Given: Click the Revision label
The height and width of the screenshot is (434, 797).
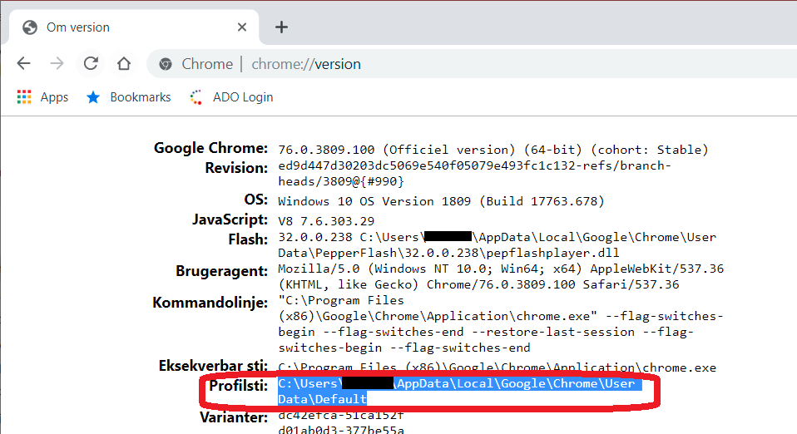Looking at the screenshot, I should (x=236, y=168).
